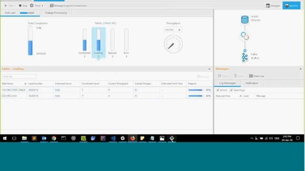The image size is (305, 171).
Task: Click the Run play icon
Action: click(6, 6)
